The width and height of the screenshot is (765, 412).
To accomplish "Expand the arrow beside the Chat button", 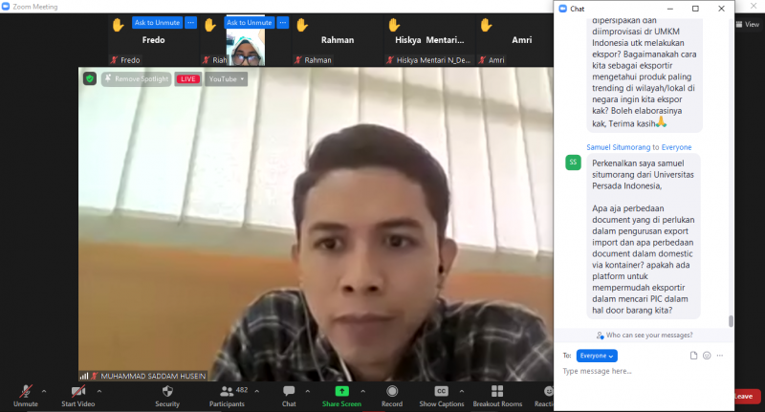I will pyautogui.click(x=307, y=391).
